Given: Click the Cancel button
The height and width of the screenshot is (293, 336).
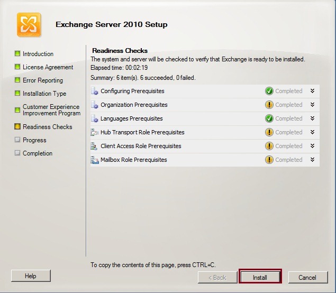Looking at the screenshot, I should coord(307,277).
